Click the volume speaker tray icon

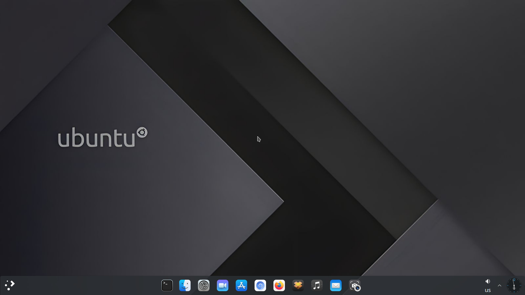coord(488,281)
